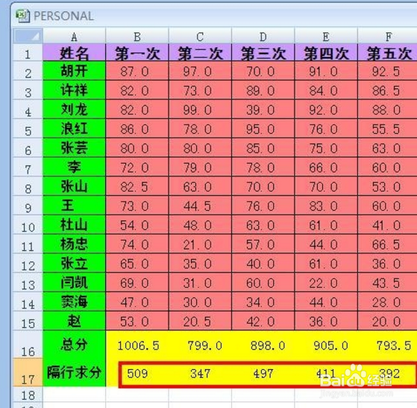
Task: Select row 5 header
Action: [28, 129]
